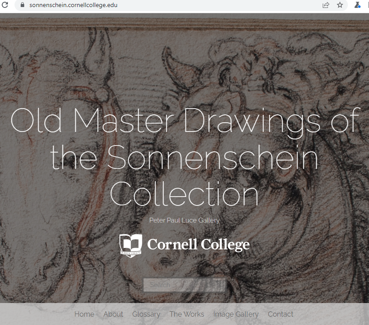Visit the Contact page
The width and height of the screenshot is (369, 325).
point(280,314)
